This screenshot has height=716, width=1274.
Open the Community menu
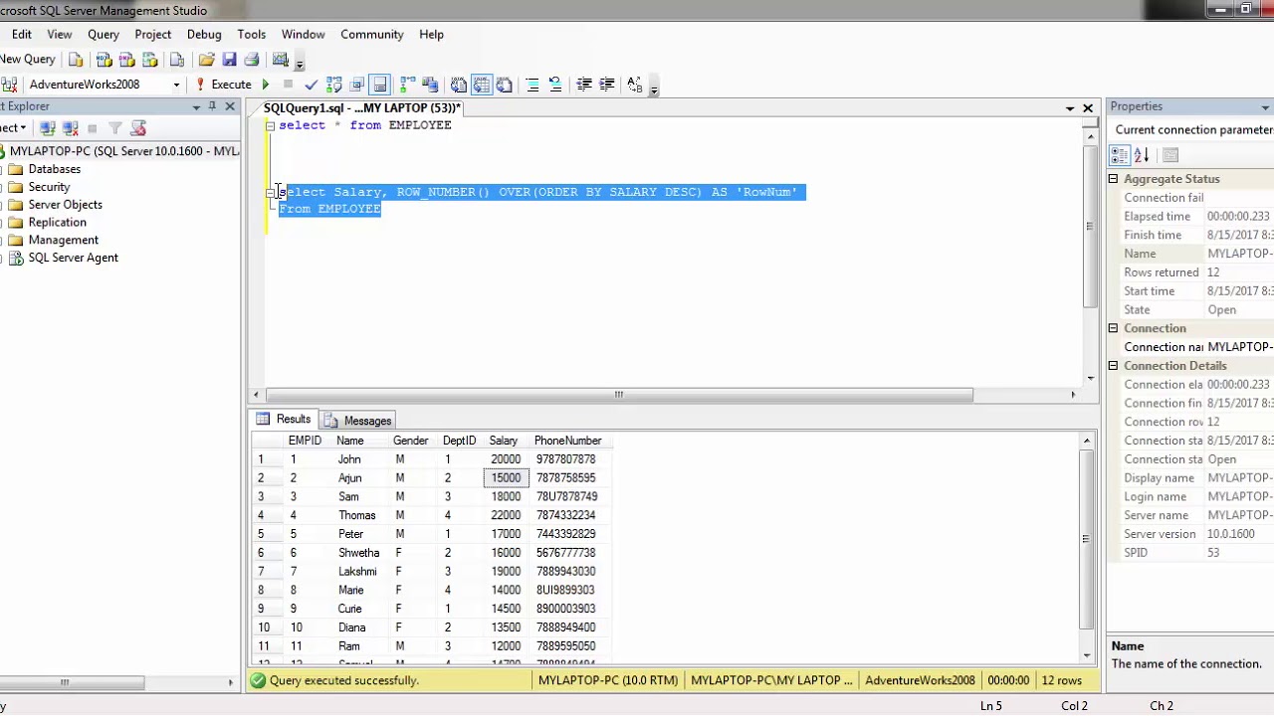point(372,34)
